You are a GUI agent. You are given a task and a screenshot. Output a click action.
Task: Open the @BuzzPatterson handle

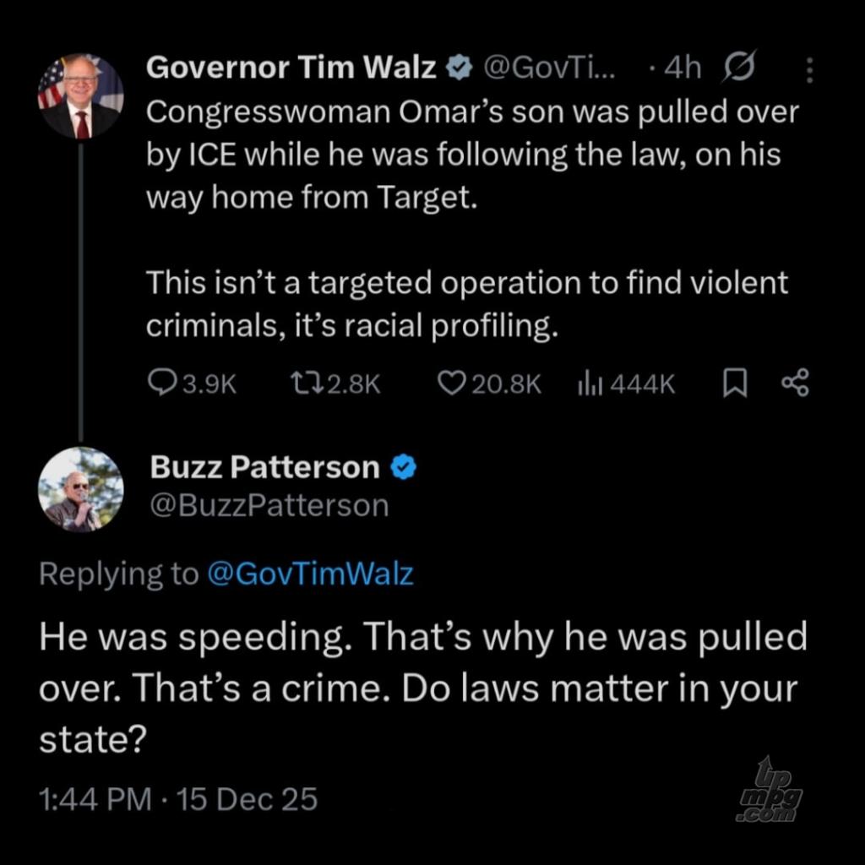269,505
